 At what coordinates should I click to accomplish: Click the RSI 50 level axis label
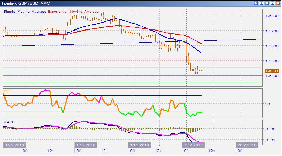click(x=268, y=104)
